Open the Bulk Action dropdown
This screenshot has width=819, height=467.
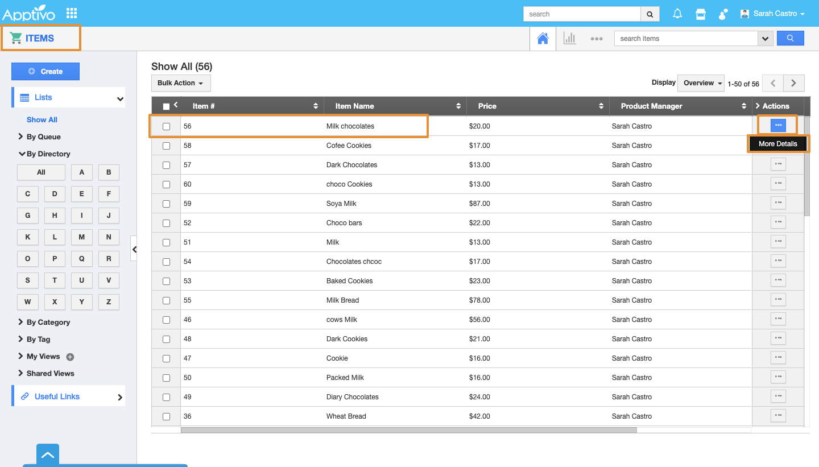(180, 83)
